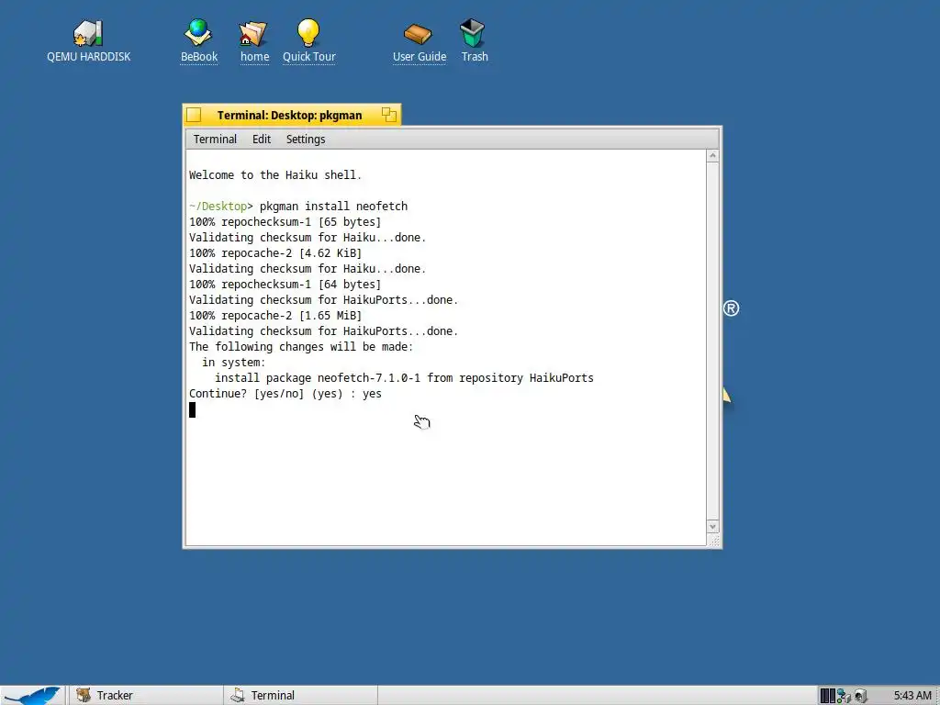Viewport: 940px width, 705px height.
Task: Open the Terminal menu
Action: (x=215, y=140)
